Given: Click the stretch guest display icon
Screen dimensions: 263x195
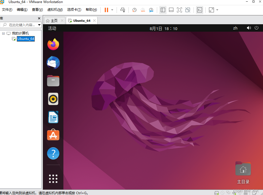Looking at the screenshot, I should [x=211, y=10].
